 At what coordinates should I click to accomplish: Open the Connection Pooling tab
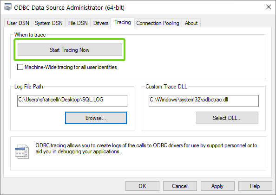(158, 23)
